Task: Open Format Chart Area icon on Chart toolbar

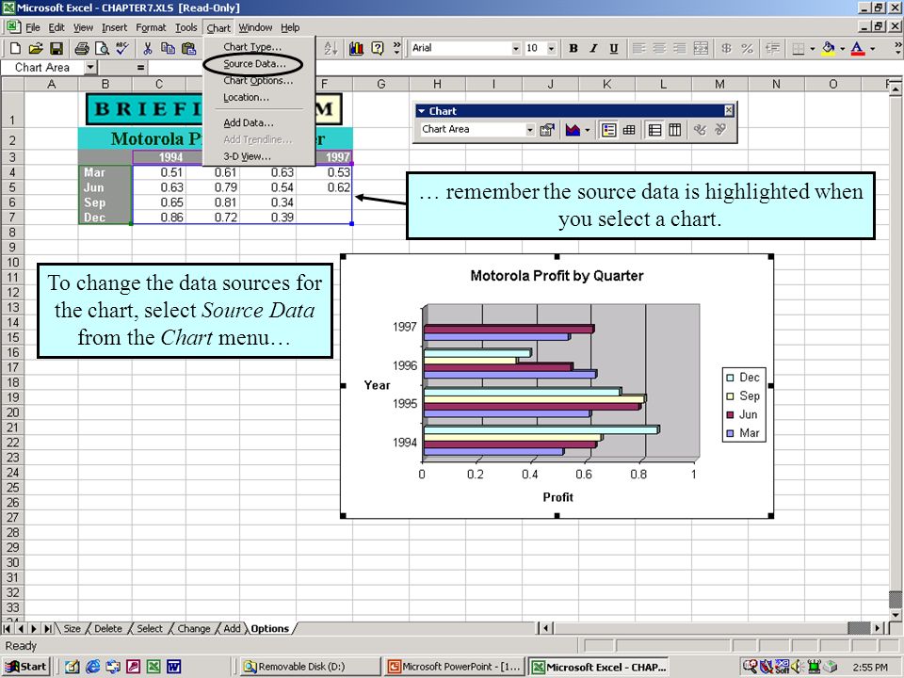Action: 546,130
